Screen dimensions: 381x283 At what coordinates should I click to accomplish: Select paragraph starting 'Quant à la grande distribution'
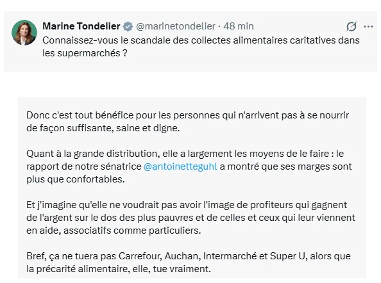click(189, 166)
